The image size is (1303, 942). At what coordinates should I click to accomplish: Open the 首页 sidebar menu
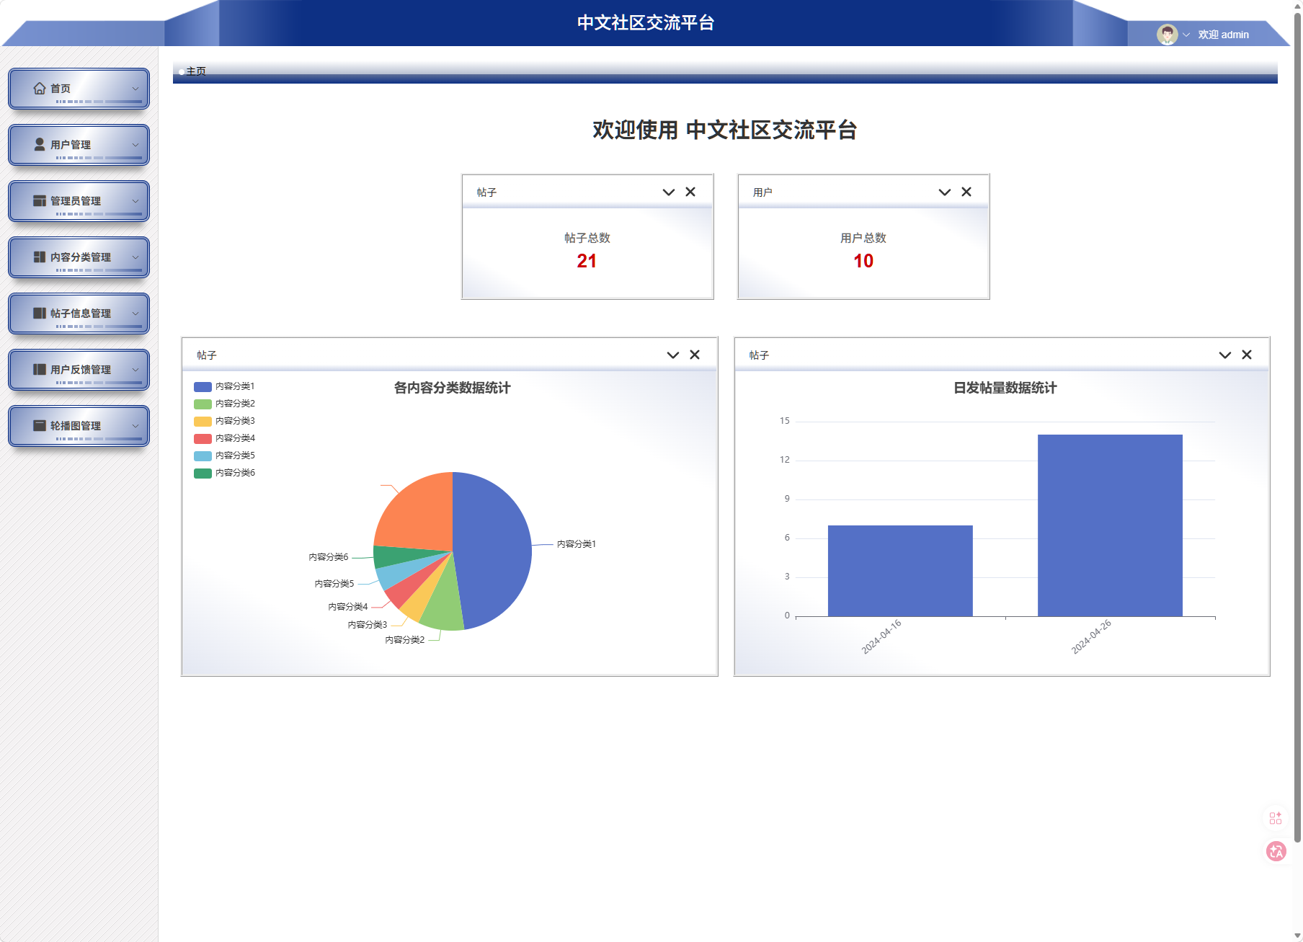coord(79,89)
